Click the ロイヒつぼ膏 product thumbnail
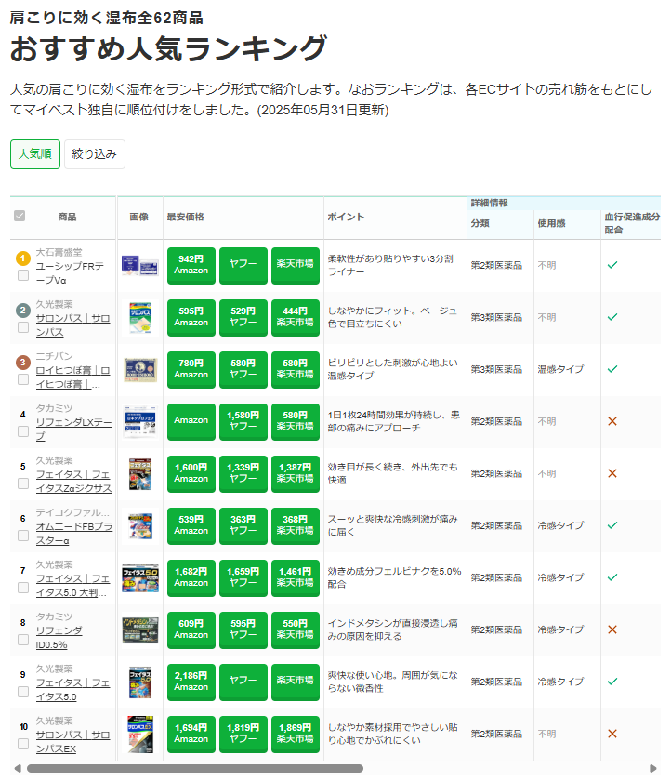The height and width of the screenshot is (781, 671). click(140, 370)
